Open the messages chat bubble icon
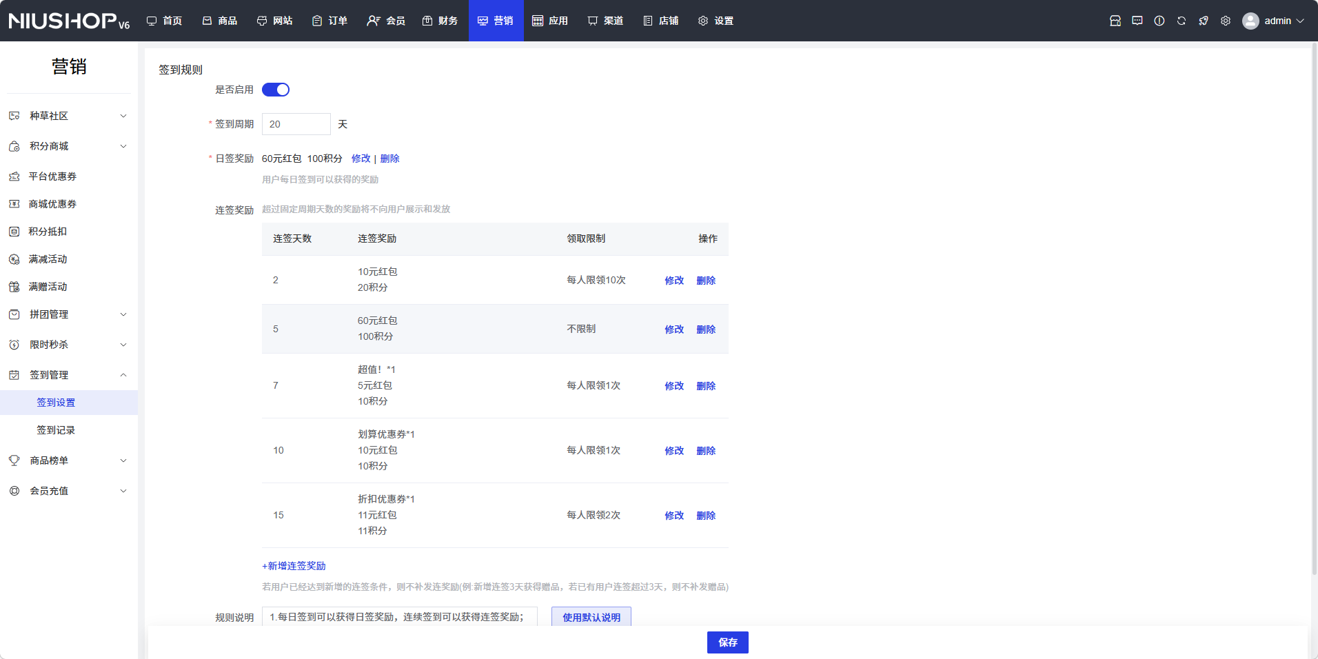 point(1137,21)
